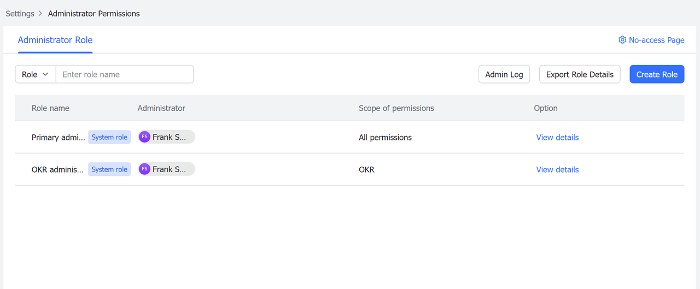Viewport: 700px width, 289px height.
Task: View details for the Primary administrator role
Action: point(557,137)
